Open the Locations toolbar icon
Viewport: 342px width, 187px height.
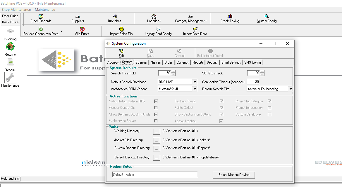(154, 18)
